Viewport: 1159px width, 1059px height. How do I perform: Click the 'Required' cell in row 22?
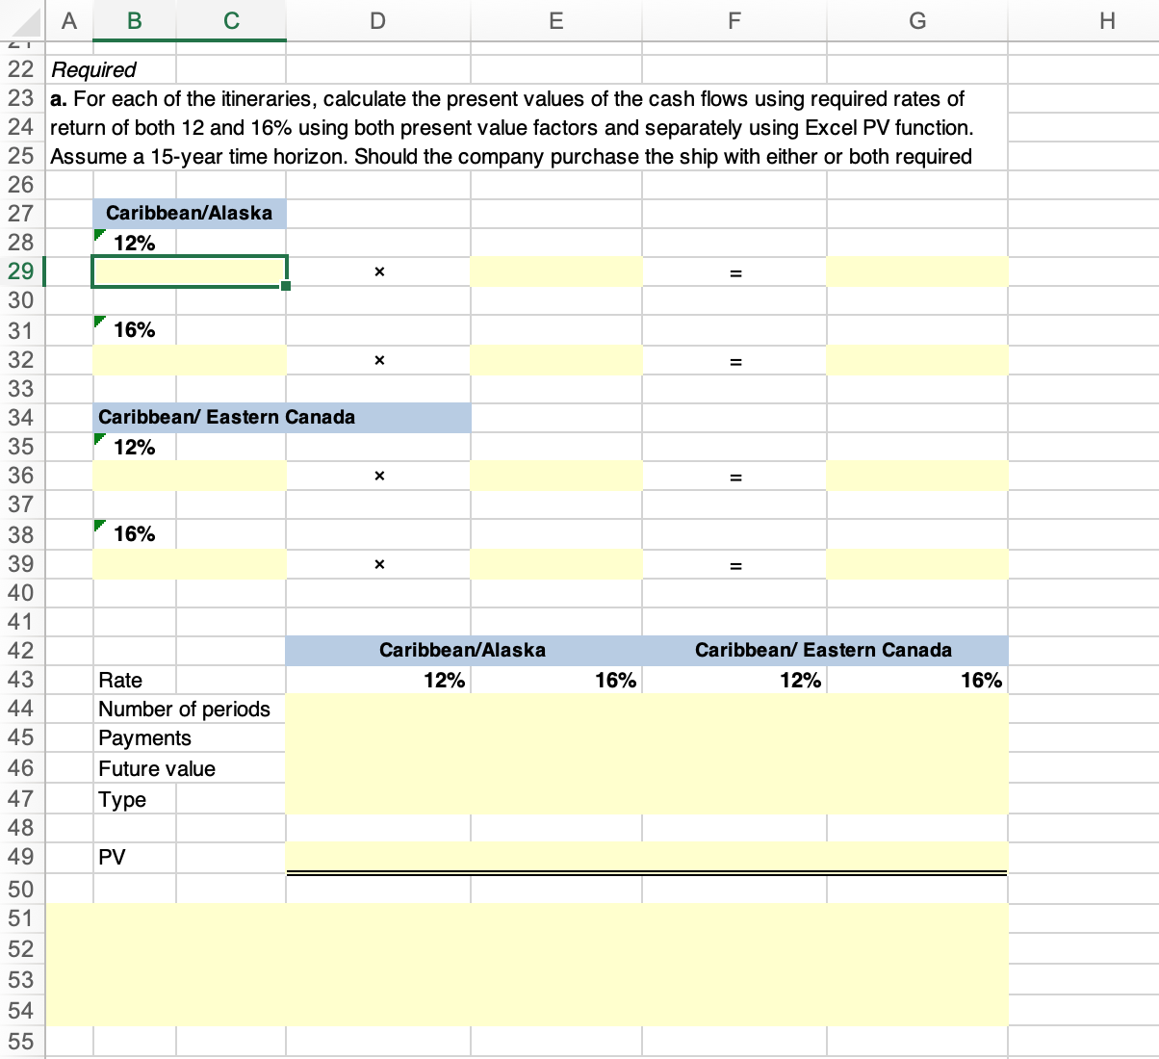click(93, 70)
